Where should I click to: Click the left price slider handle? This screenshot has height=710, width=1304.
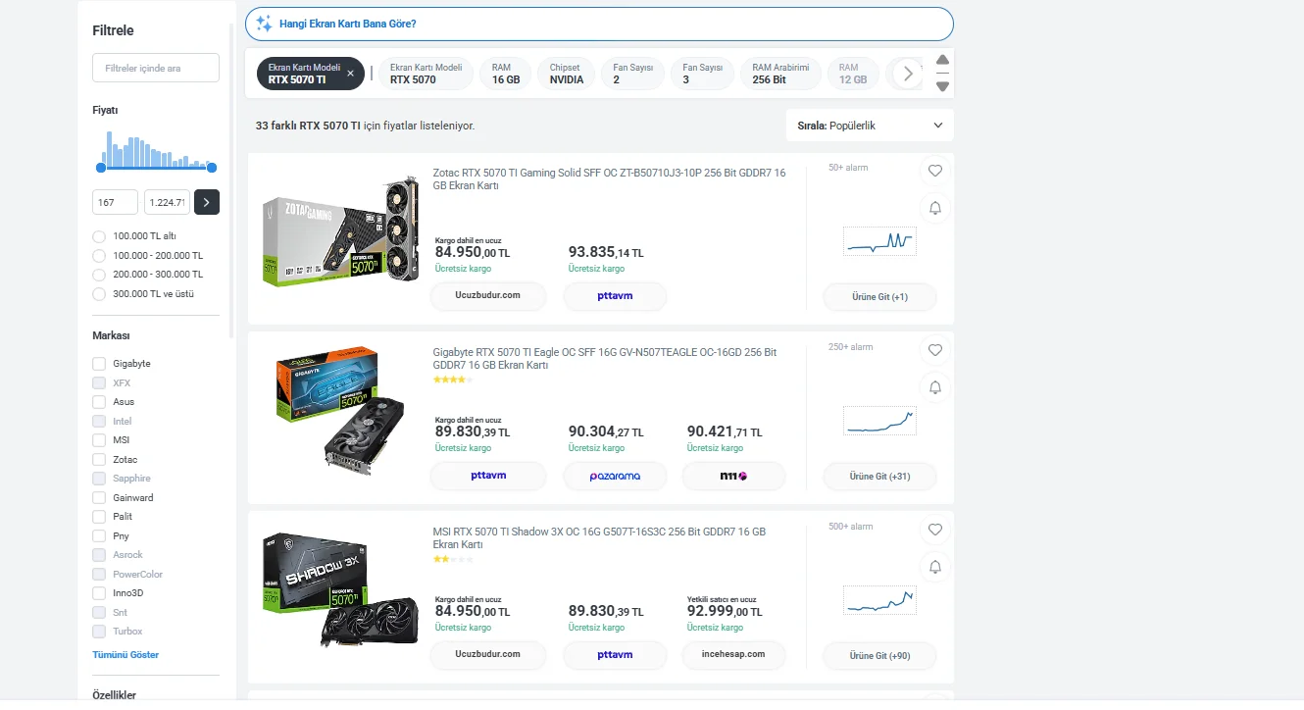[100, 168]
